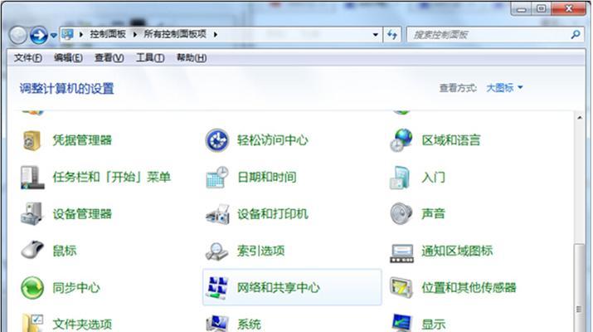This screenshot has height=332, width=593.
Task: Open the 区域和语言 link
Action: coord(451,140)
